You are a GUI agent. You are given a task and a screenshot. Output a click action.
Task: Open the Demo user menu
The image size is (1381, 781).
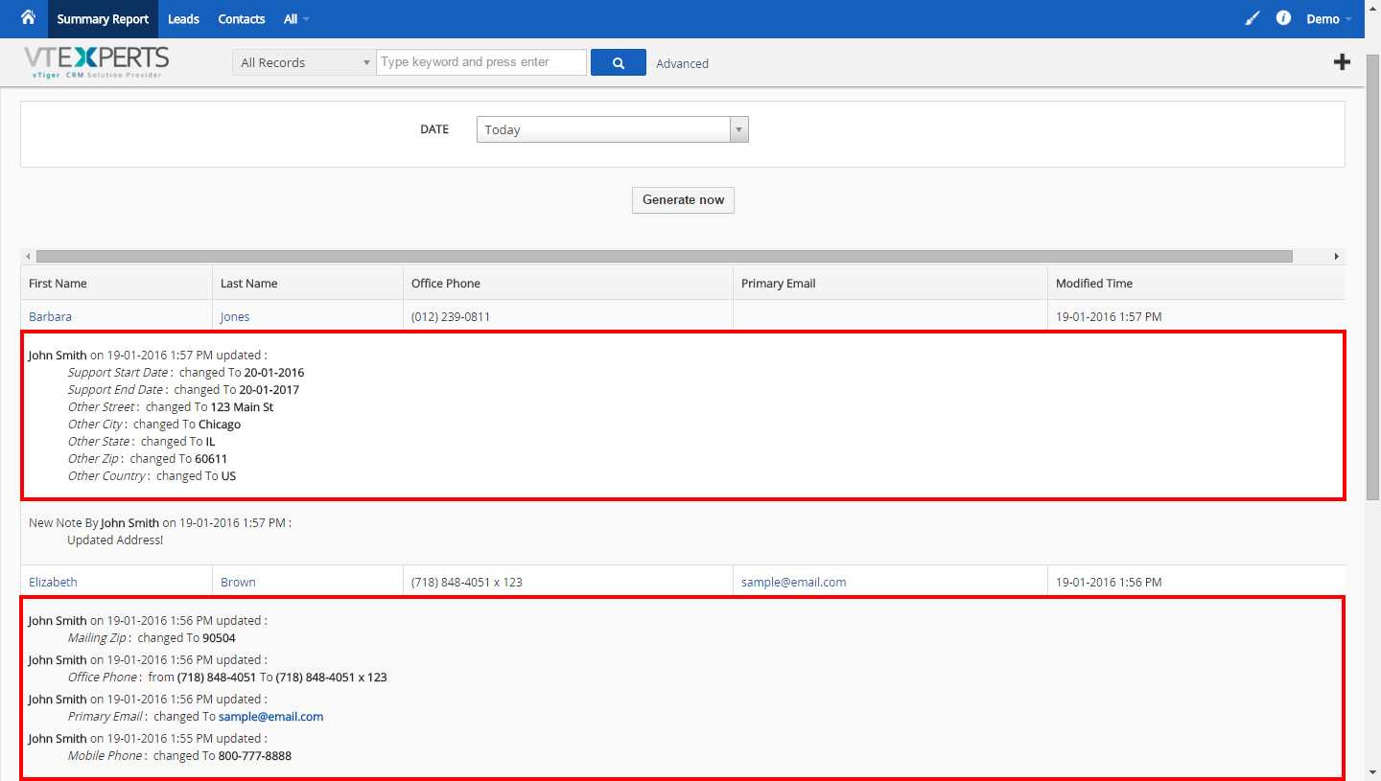[x=1329, y=19]
